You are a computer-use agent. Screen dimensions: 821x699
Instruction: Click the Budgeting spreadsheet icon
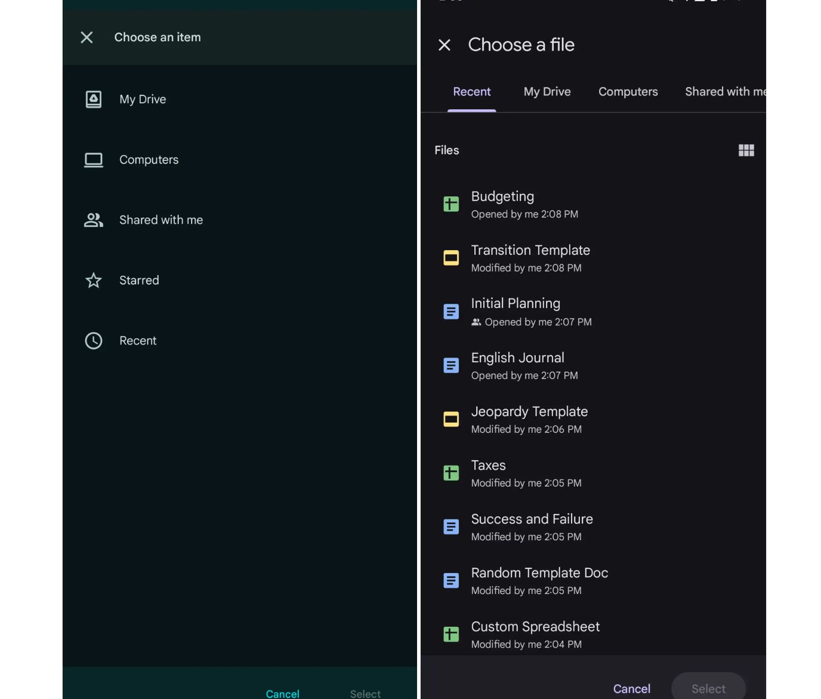click(x=451, y=204)
